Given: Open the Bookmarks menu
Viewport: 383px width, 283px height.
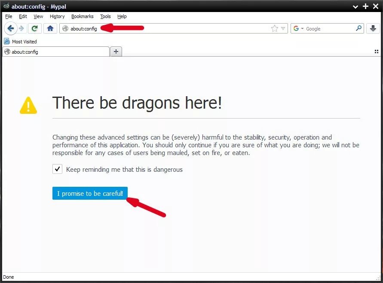Looking at the screenshot, I should [x=82, y=16].
